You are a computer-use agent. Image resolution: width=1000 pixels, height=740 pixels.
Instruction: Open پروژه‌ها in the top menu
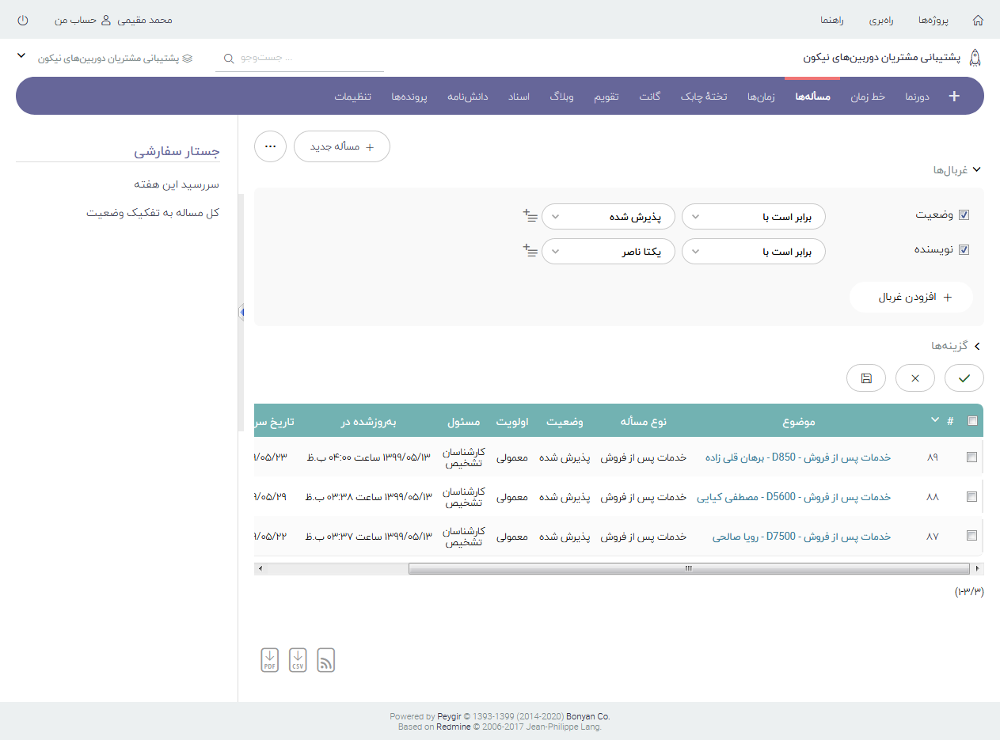pos(933,20)
